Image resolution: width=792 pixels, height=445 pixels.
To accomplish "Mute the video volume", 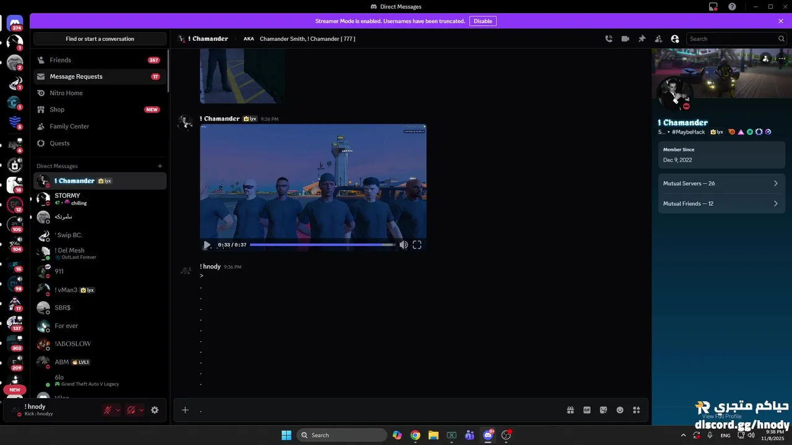I will coord(403,245).
